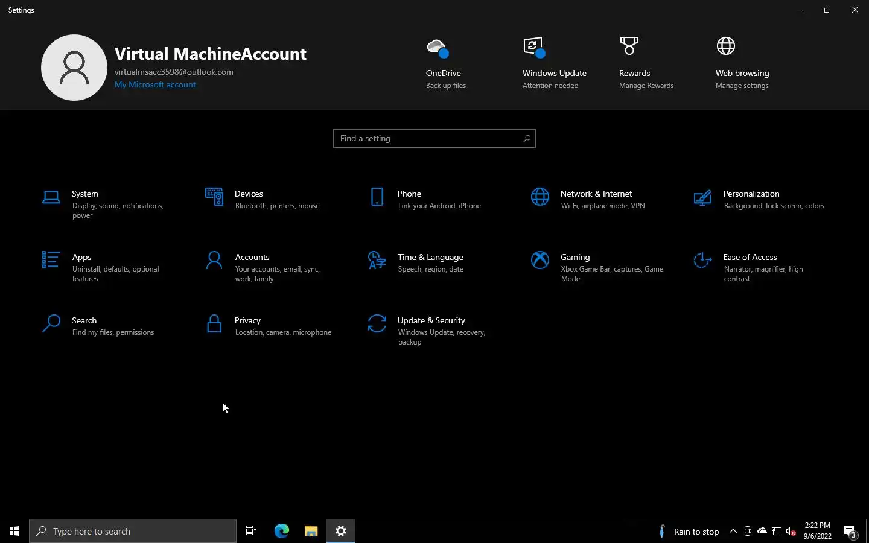Open the notification center icon
This screenshot has width=869, height=543.
[851, 532]
